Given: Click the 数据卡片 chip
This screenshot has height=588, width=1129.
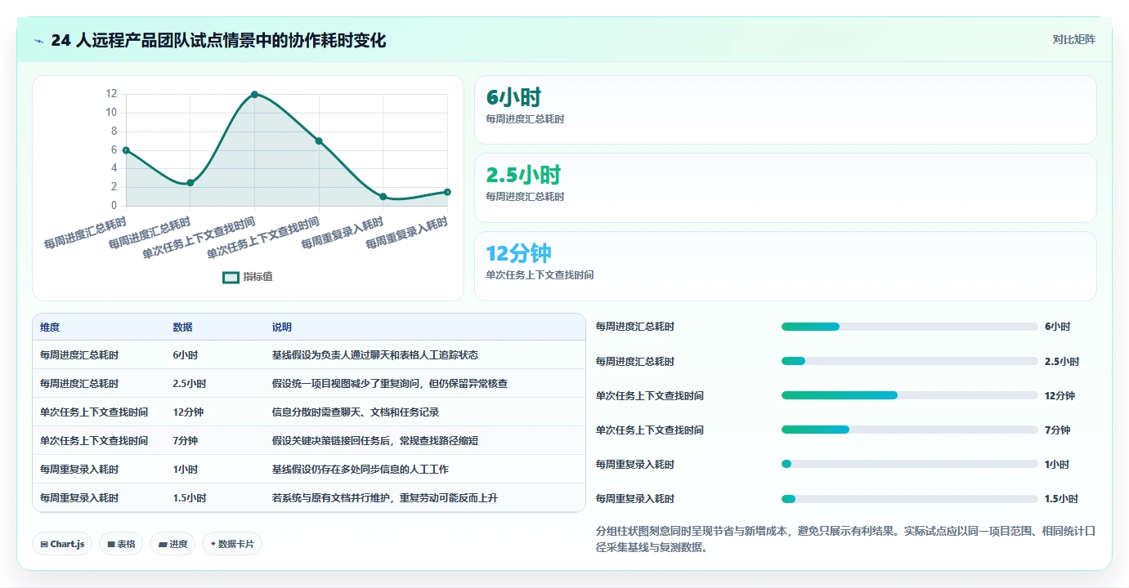Looking at the screenshot, I should 232,544.
